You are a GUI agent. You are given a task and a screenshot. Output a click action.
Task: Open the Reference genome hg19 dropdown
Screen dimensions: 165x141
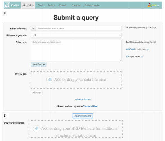click(x=76, y=35)
